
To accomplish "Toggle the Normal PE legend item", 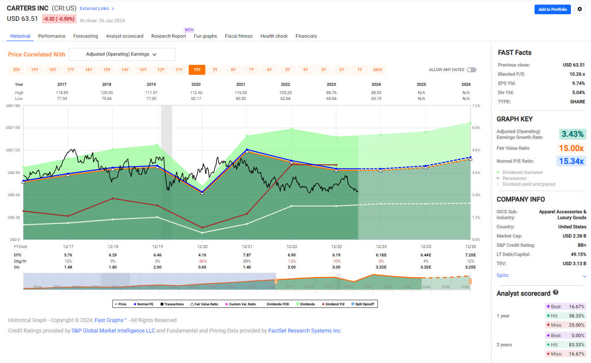I will [143, 304].
